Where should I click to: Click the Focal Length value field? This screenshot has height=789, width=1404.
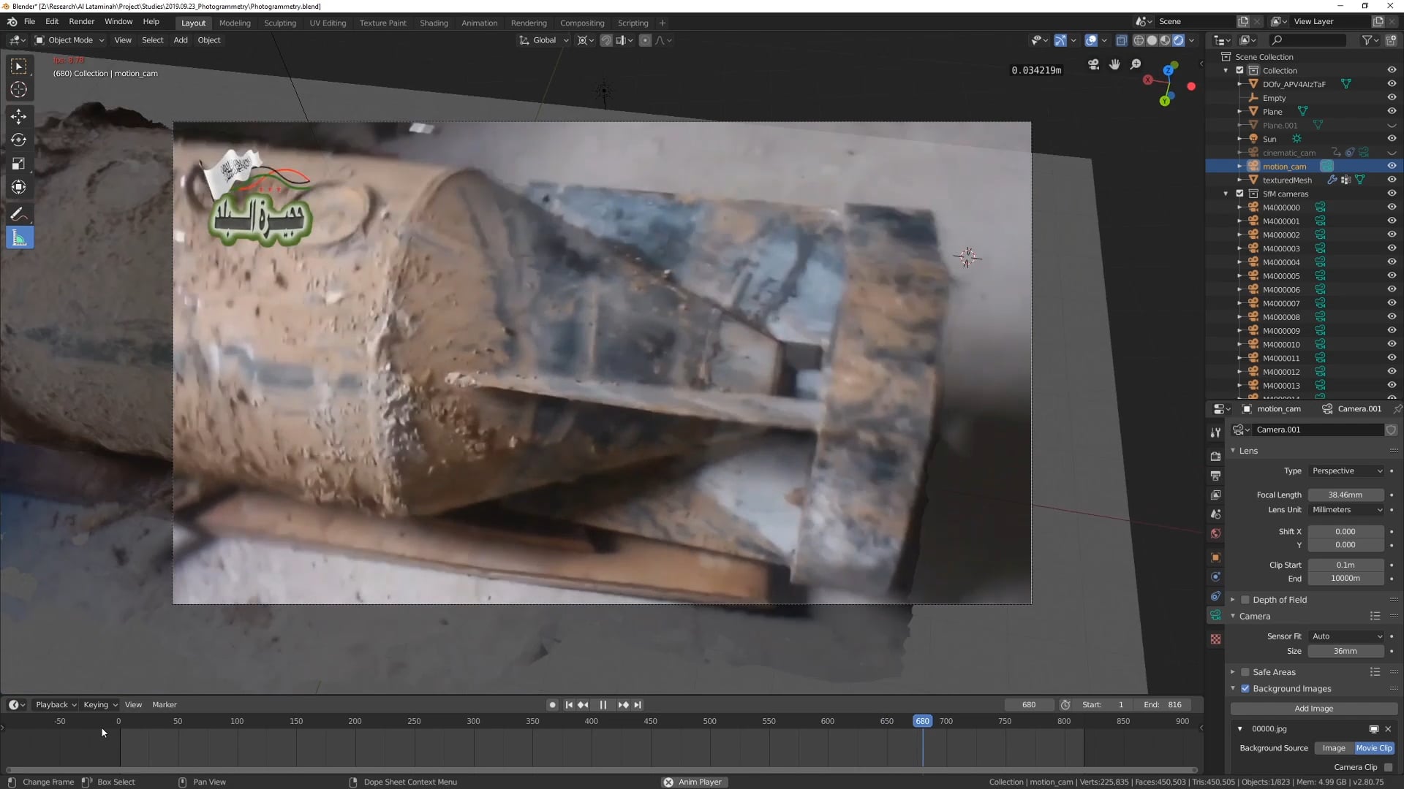1345,495
